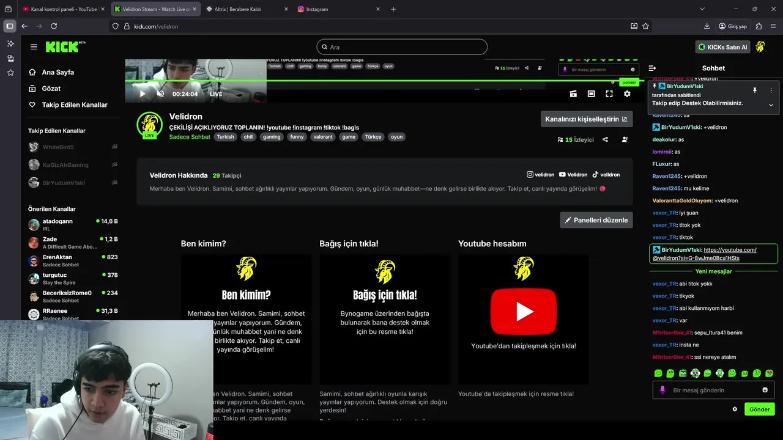Screen dimensions: 783x440
Task: Click KICKs Satın Al button
Action: click(x=723, y=47)
